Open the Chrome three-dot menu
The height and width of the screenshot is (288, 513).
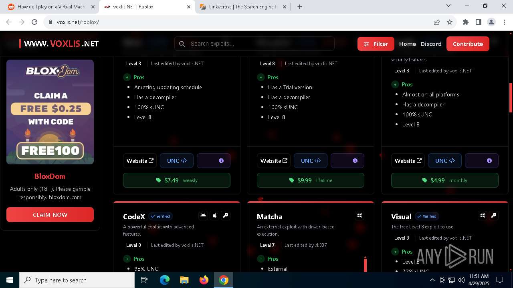point(504,22)
